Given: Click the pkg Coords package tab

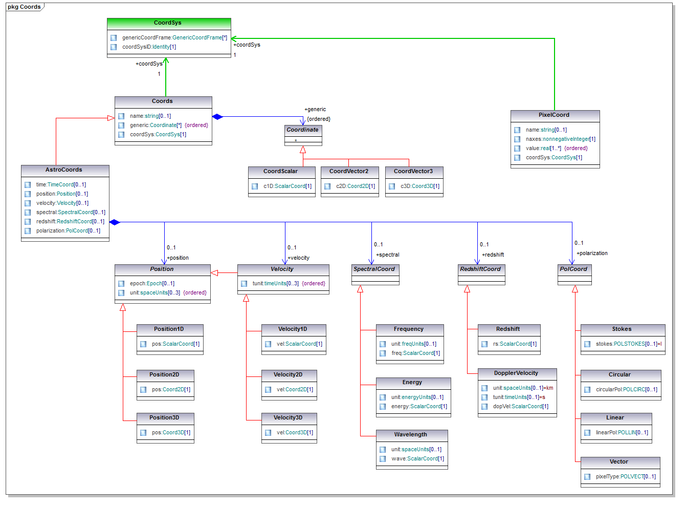Looking at the screenshot, I should click(24, 7).
